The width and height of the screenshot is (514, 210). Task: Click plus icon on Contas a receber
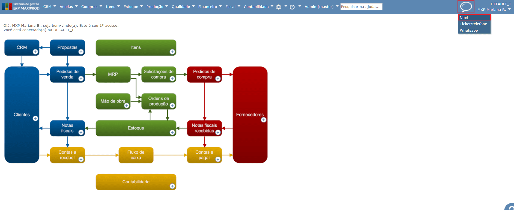(81, 159)
